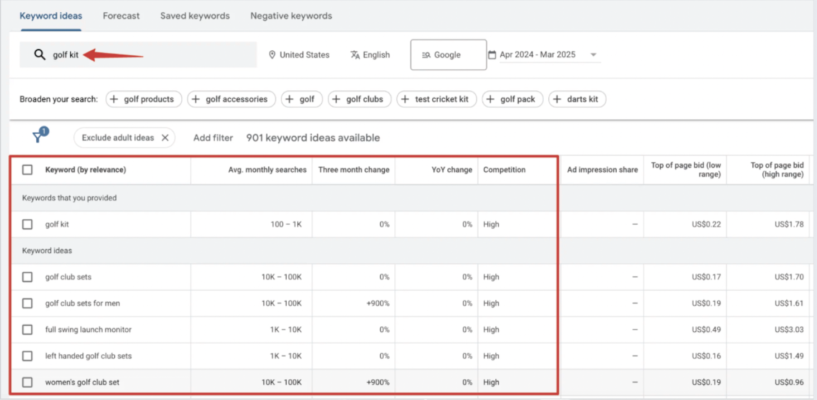Click the location pin icon for United States
The width and height of the screenshot is (817, 400).
click(272, 55)
